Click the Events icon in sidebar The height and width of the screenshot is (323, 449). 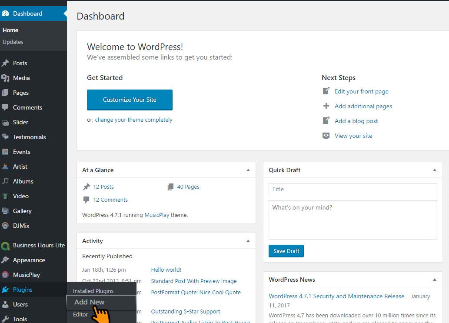[5, 152]
